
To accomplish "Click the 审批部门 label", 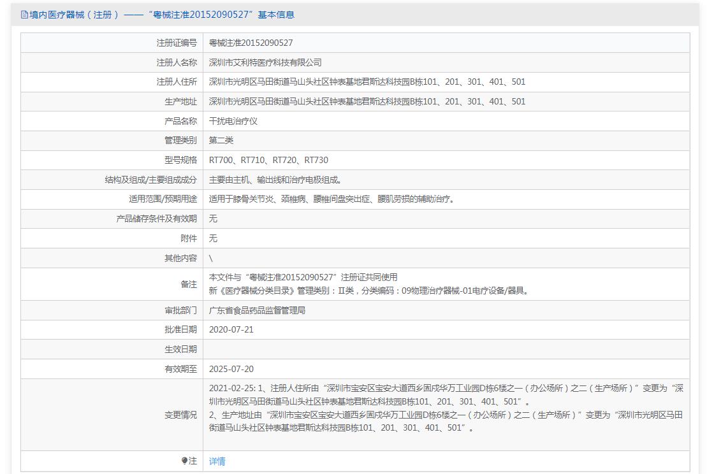I will point(180,310).
